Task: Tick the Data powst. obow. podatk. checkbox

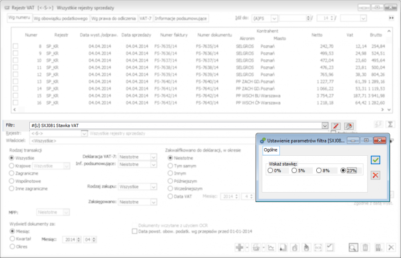Action: (134, 231)
